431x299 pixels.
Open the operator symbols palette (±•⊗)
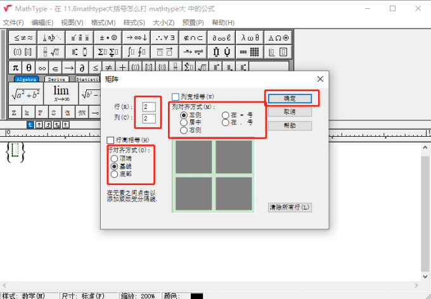[108, 37]
